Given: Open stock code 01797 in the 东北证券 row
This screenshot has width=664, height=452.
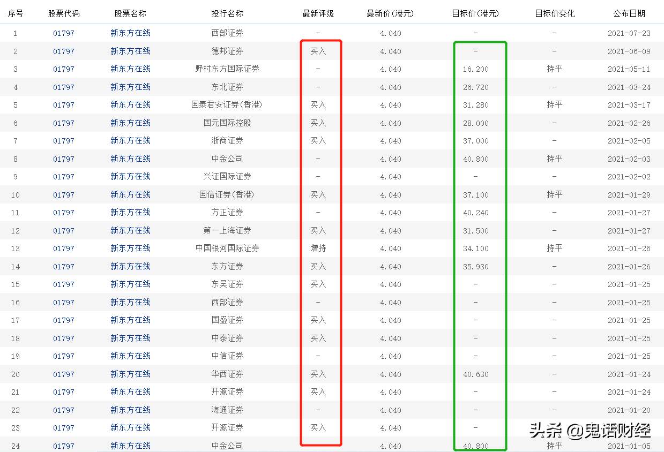Looking at the screenshot, I should coord(64,87).
